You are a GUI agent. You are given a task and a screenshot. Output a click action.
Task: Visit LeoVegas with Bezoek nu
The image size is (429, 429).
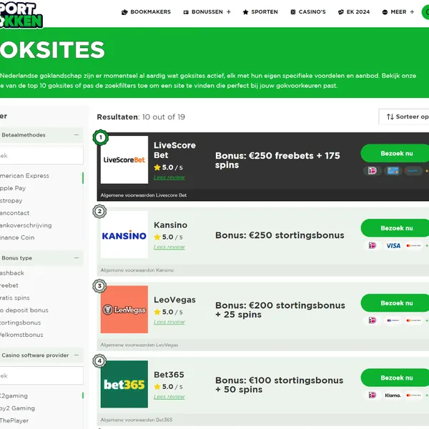coord(395,303)
